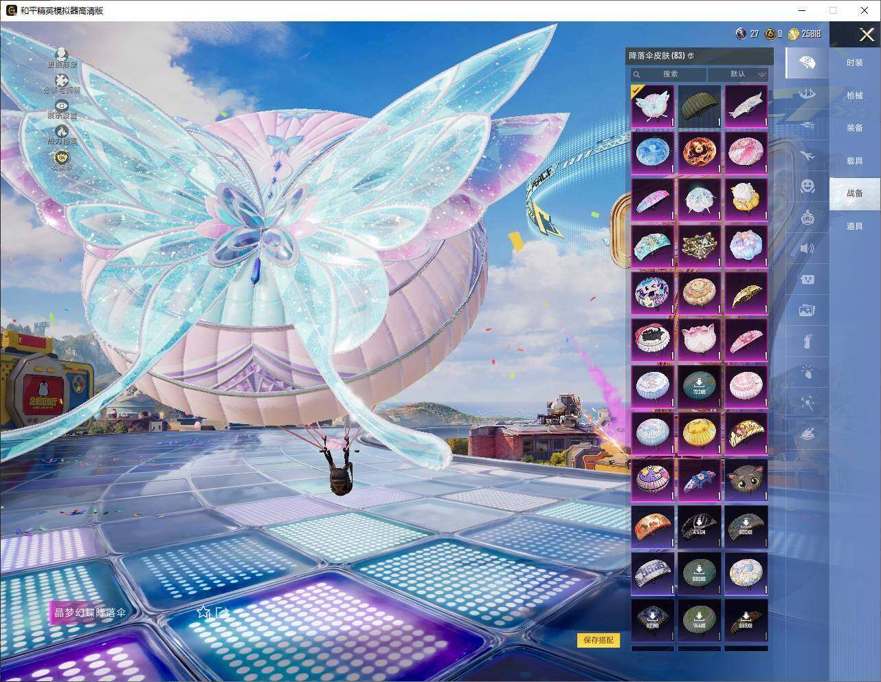Viewport: 881px width, 682px height.
Task: Select the ship category icon in sidebar
Action: [807, 95]
